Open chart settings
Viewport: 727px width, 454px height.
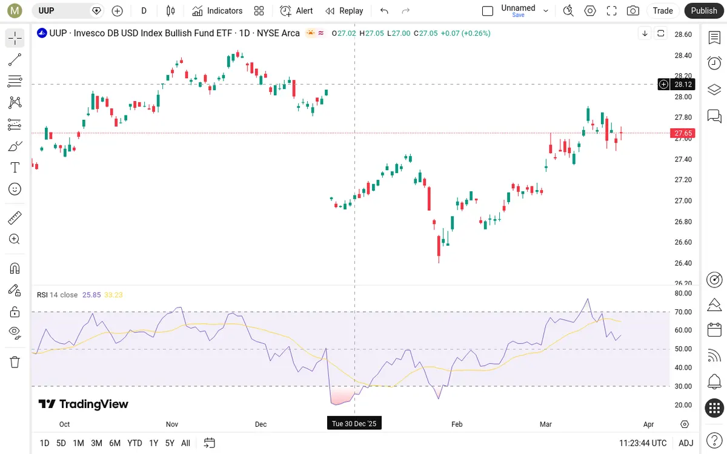(x=590, y=10)
